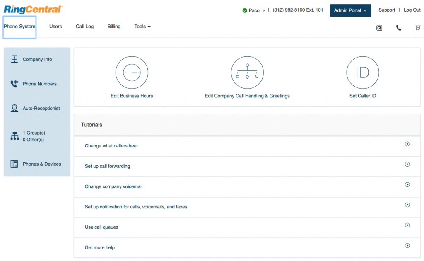Image resolution: width=424 pixels, height=261 pixels.
Task: Click the Company Info building icon
Action: click(14, 59)
